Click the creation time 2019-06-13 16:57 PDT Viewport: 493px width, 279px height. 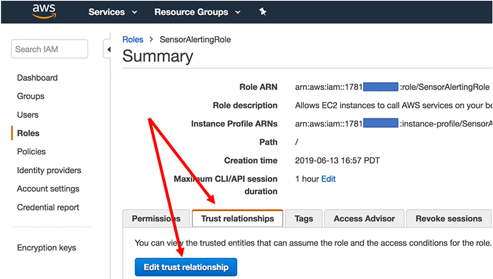pos(337,160)
